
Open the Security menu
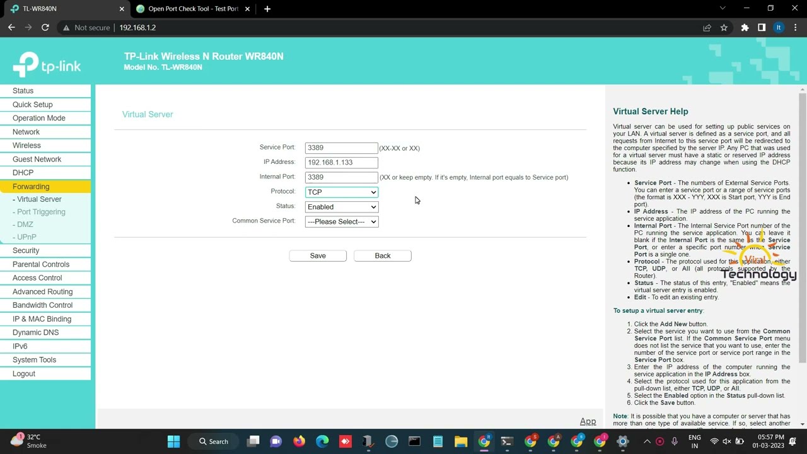click(x=45, y=250)
